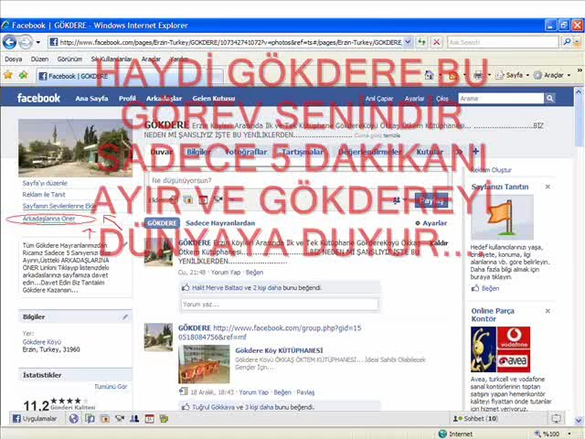Click the page icon beside IE Sayfa menu

click(500, 75)
